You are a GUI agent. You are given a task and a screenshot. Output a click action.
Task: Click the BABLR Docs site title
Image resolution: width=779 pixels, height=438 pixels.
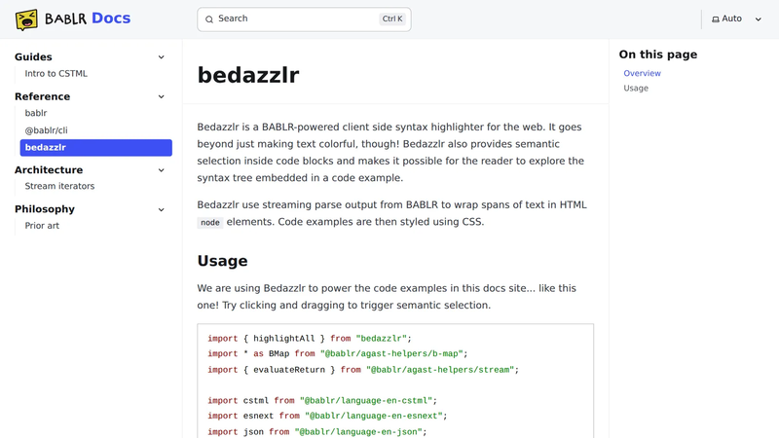(x=88, y=18)
